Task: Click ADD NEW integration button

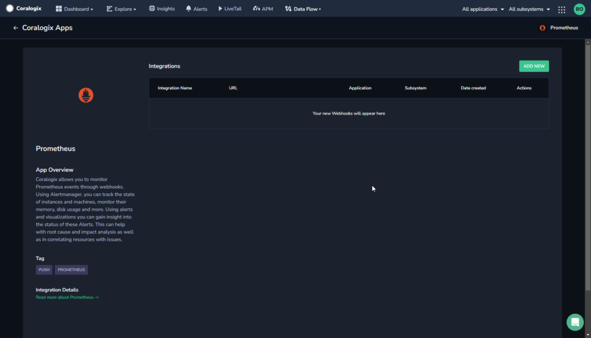Action: tap(534, 66)
